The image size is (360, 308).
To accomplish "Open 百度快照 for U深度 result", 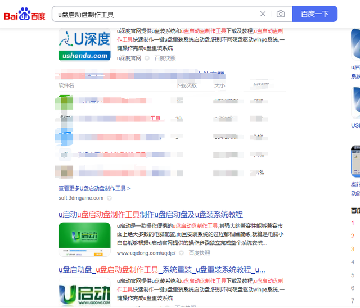I will [x=165, y=58].
